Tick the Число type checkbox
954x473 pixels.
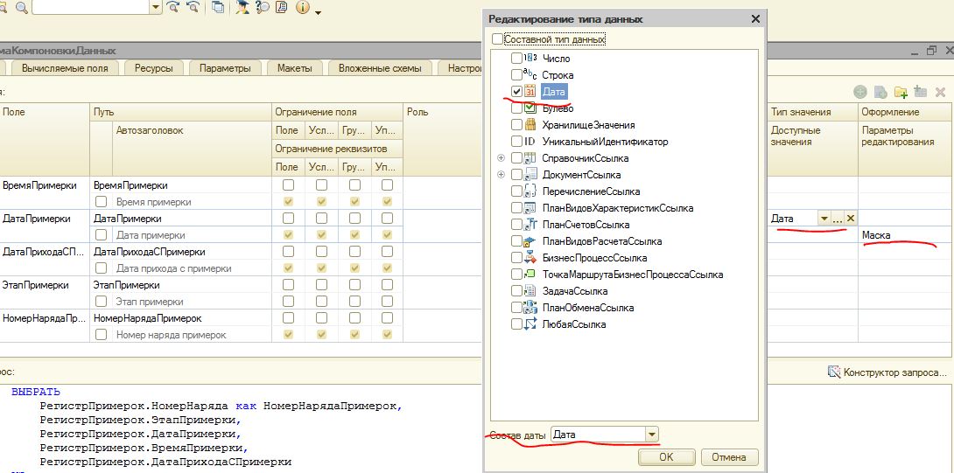(516, 59)
